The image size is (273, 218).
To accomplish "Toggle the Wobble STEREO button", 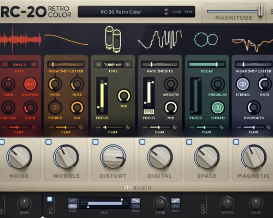I will point(55,107).
